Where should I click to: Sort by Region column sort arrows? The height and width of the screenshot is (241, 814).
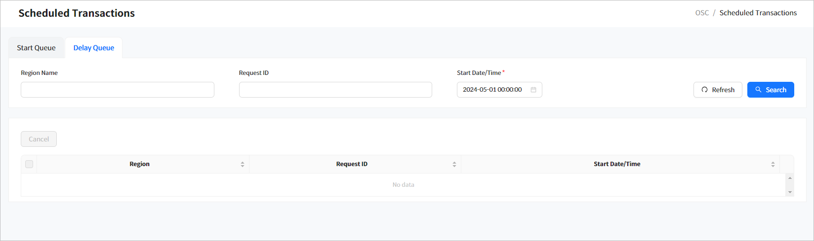point(243,164)
